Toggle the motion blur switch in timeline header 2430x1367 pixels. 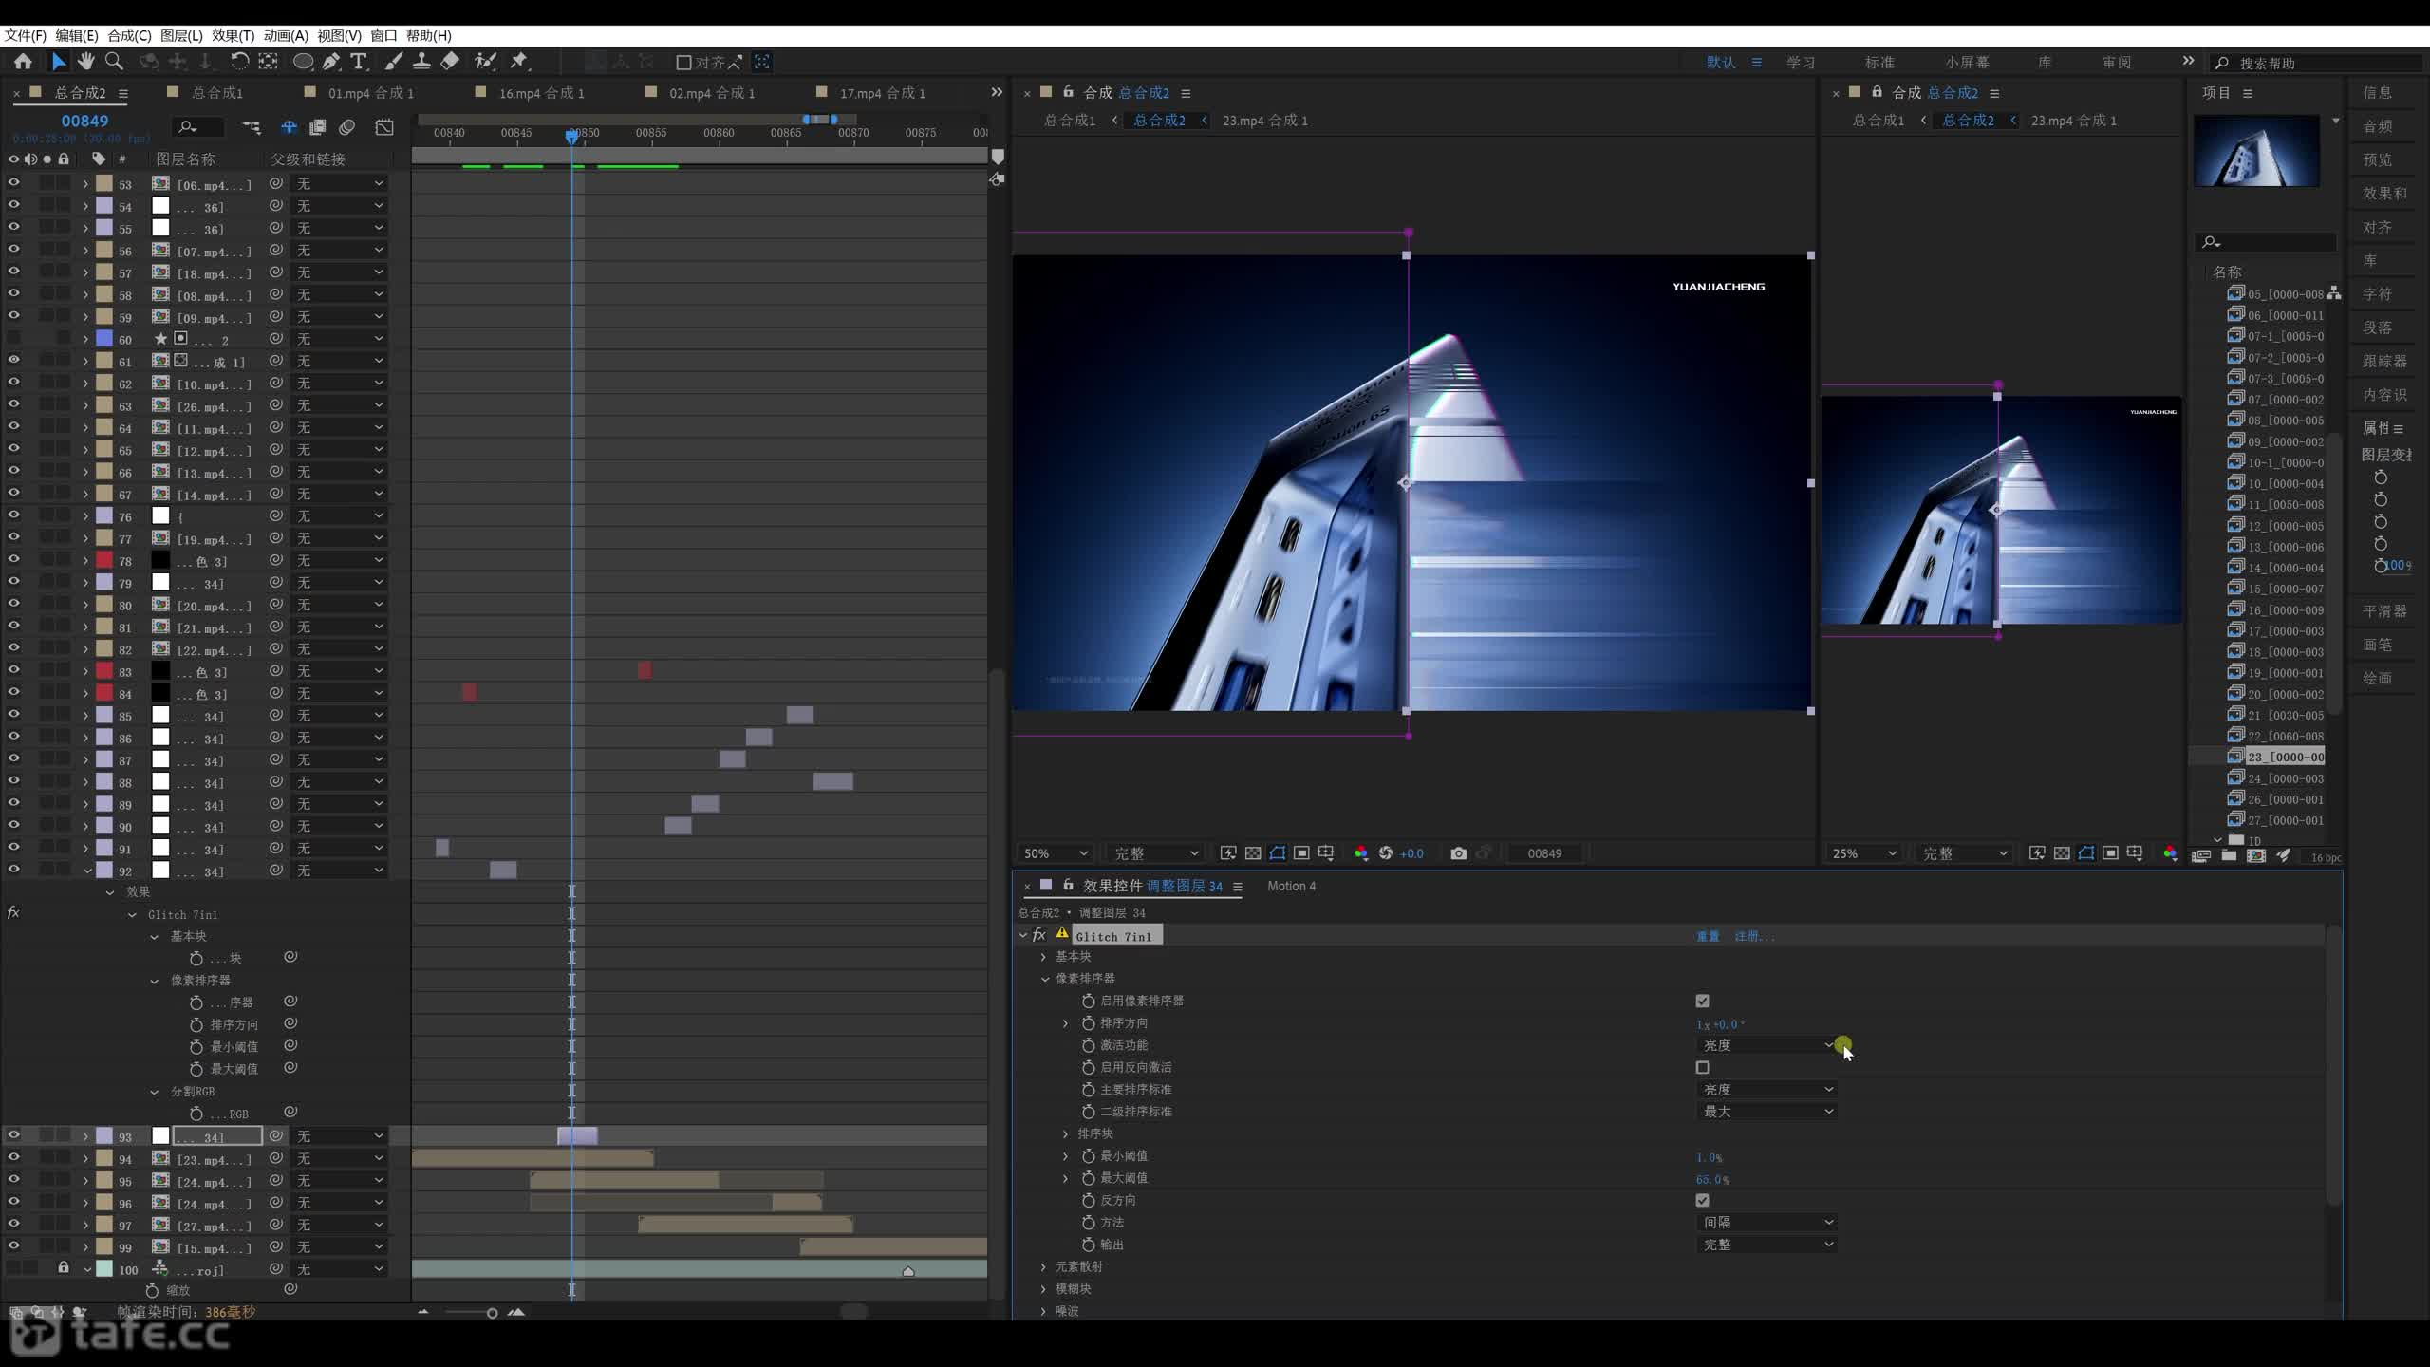coord(347,127)
